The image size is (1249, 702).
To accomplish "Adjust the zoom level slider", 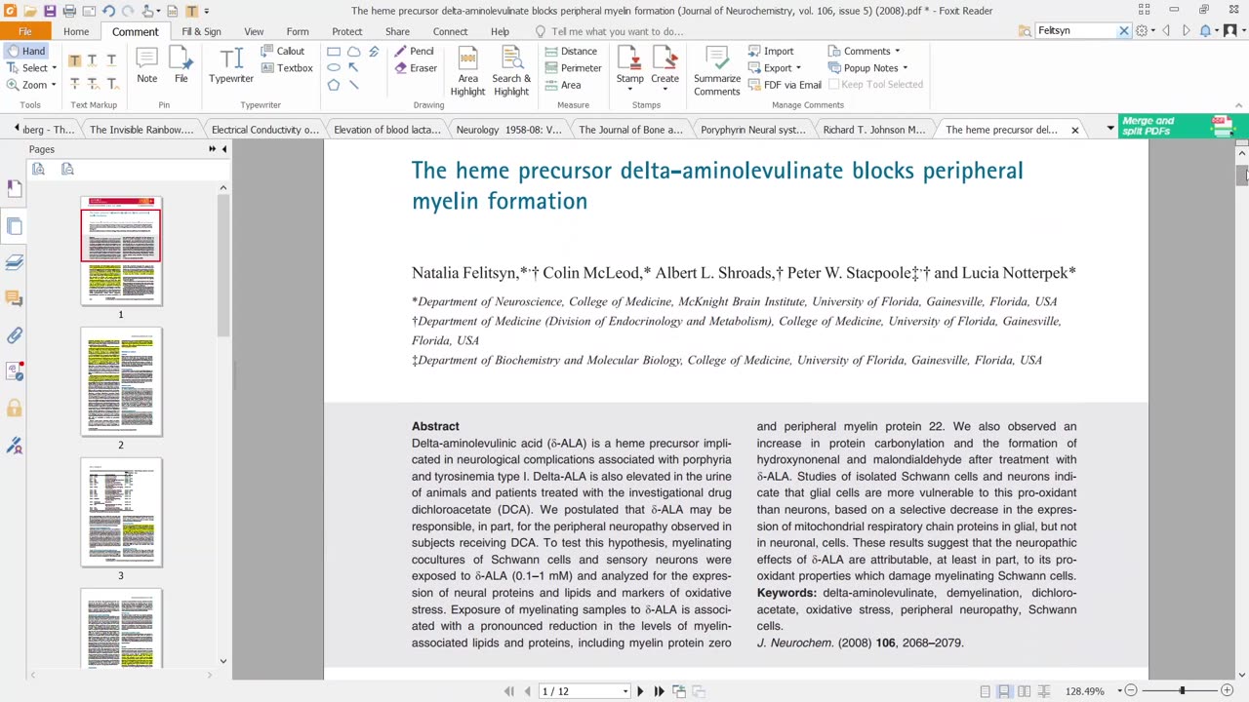I will (x=1182, y=691).
